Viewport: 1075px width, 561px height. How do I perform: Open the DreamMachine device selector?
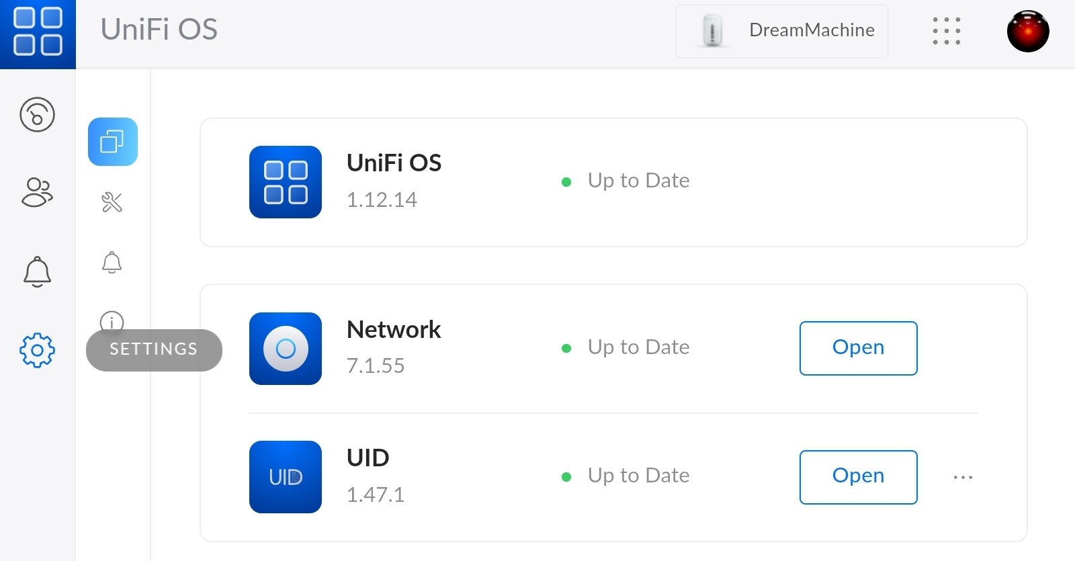pos(781,31)
